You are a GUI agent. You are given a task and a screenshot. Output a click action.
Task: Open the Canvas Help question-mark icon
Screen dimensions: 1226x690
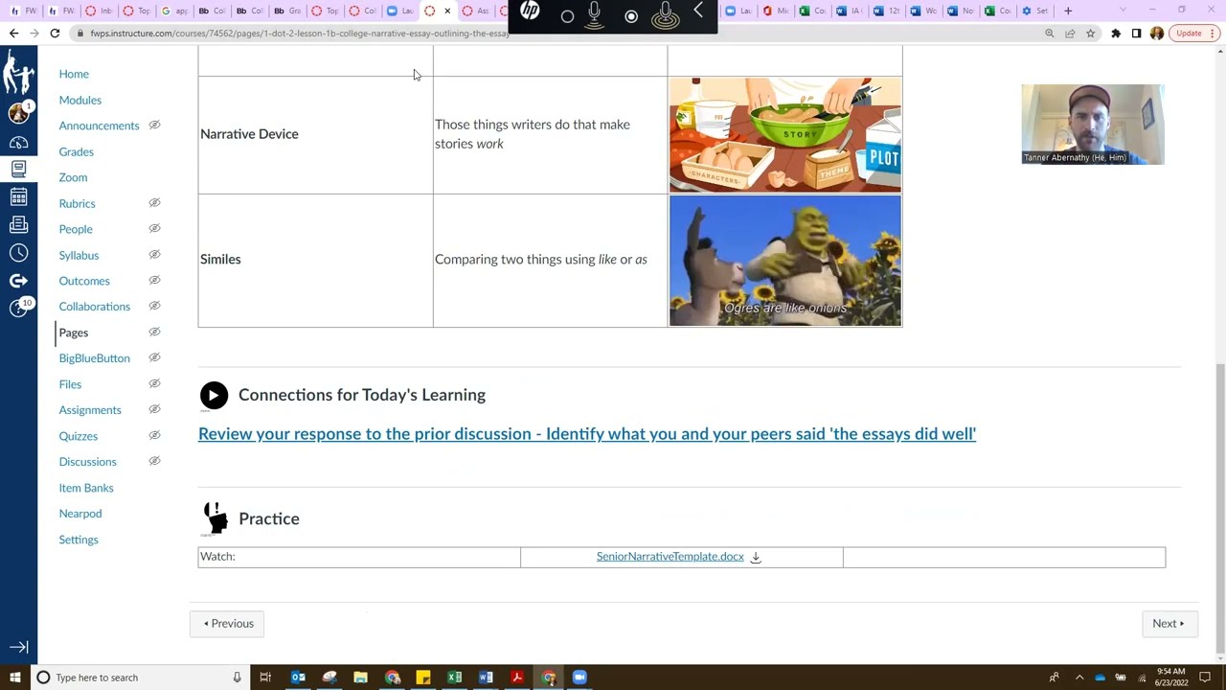tap(18, 308)
